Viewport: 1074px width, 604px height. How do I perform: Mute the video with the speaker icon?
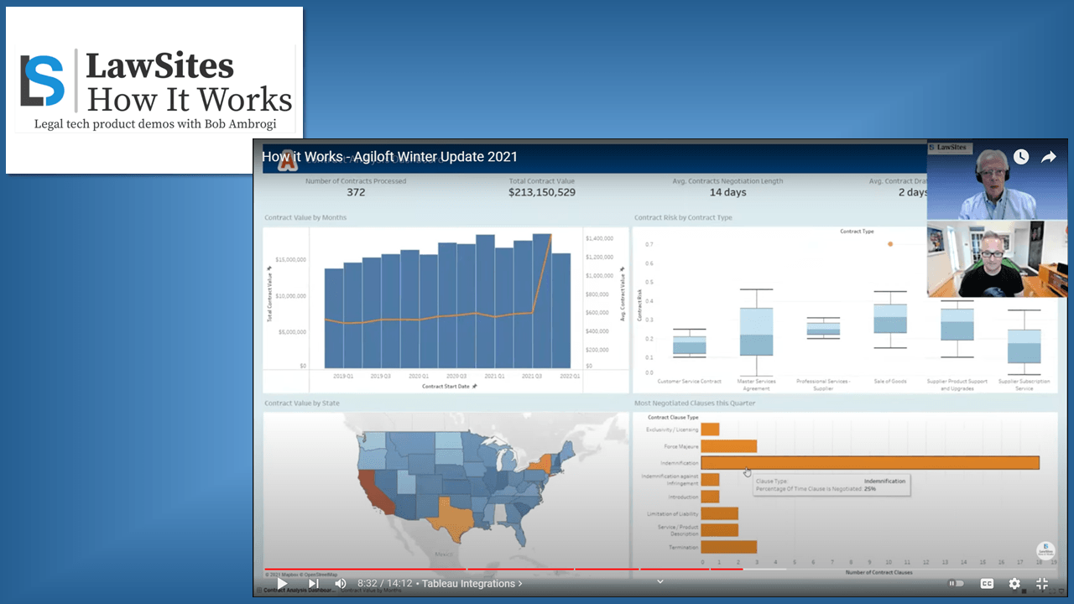click(x=341, y=583)
